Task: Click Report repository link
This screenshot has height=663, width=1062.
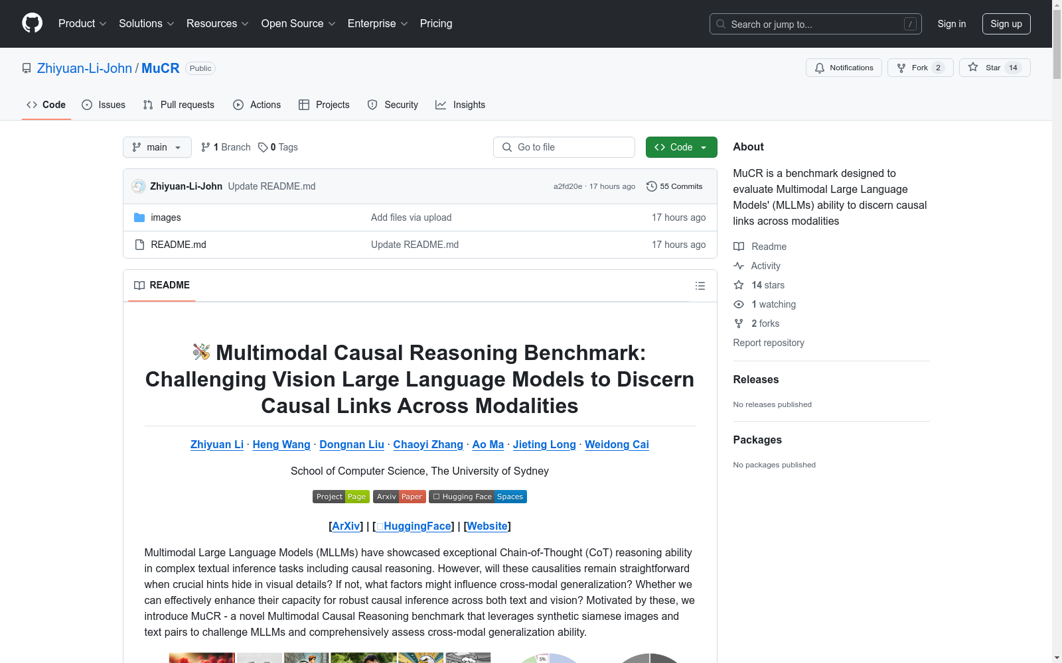Action: pyautogui.click(x=769, y=343)
